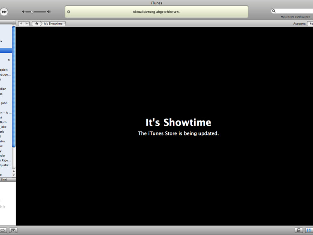Click the volume slider knob
The image size is (313, 235).
coord(32,12)
